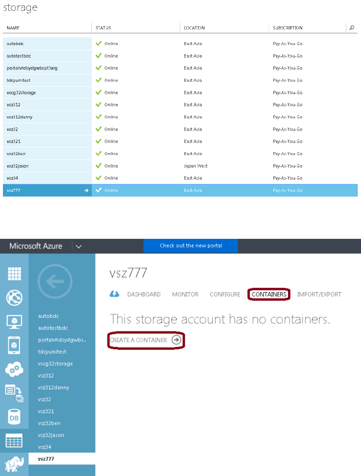Switch to the Containers tab

pos(269,294)
